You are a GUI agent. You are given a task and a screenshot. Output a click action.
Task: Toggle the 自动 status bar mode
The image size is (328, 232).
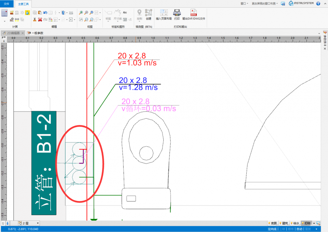pos(299,229)
